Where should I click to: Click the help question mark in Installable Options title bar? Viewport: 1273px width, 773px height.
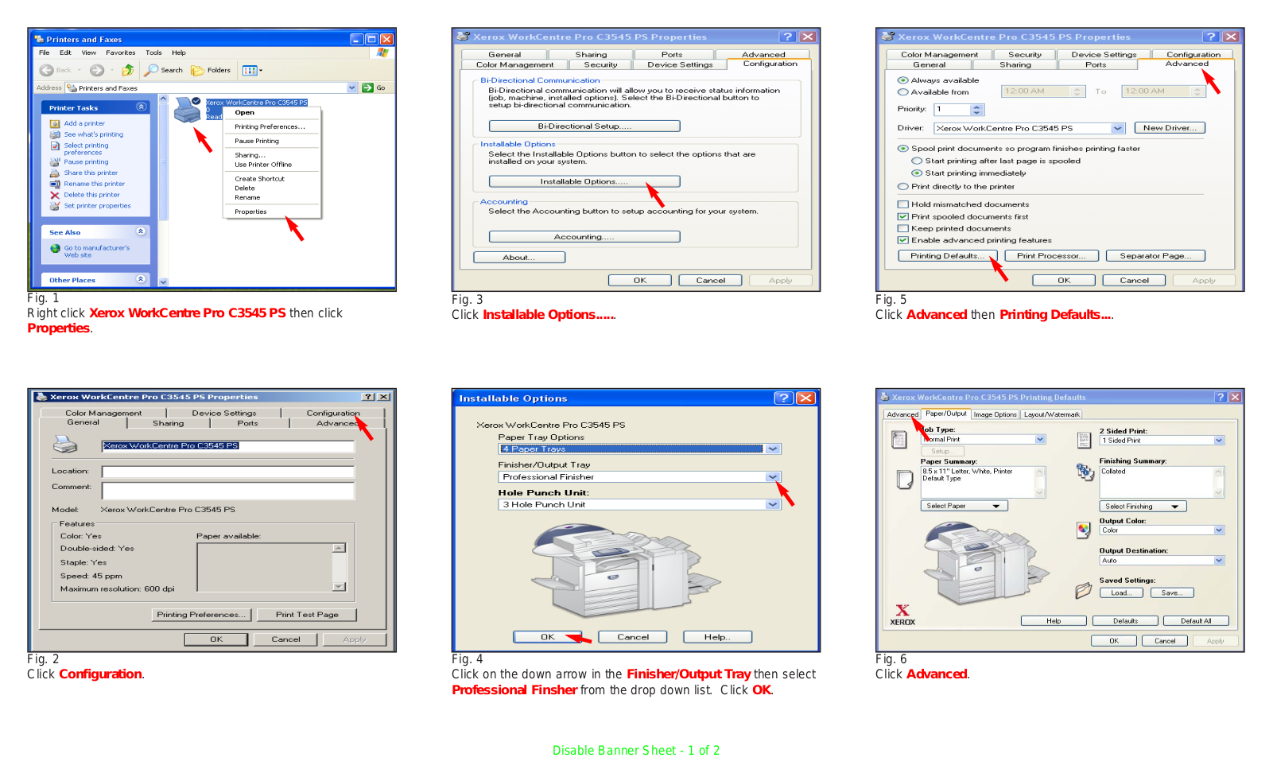click(783, 398)
